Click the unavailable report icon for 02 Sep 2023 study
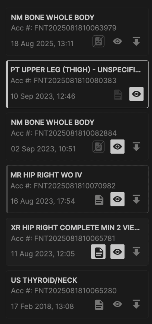Viewport: 152px width, 324px height. [98, 147]
